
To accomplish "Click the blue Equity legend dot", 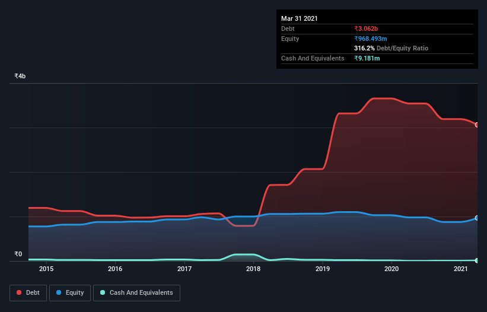I will coord(59,292).
